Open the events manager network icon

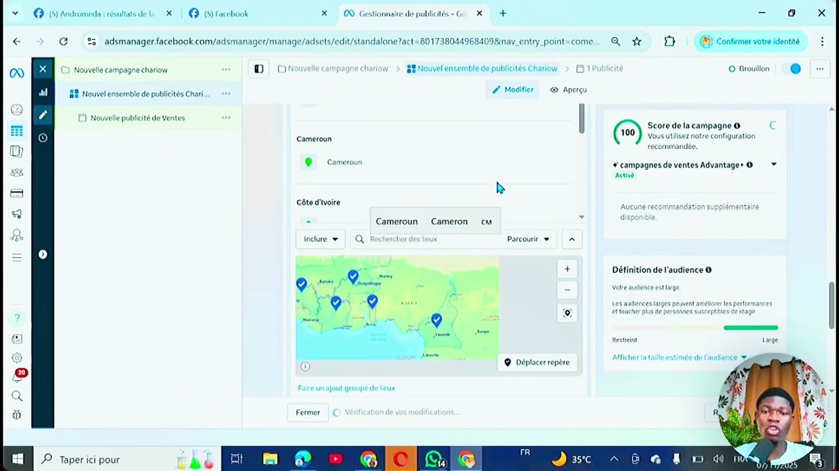click(16, 235)
